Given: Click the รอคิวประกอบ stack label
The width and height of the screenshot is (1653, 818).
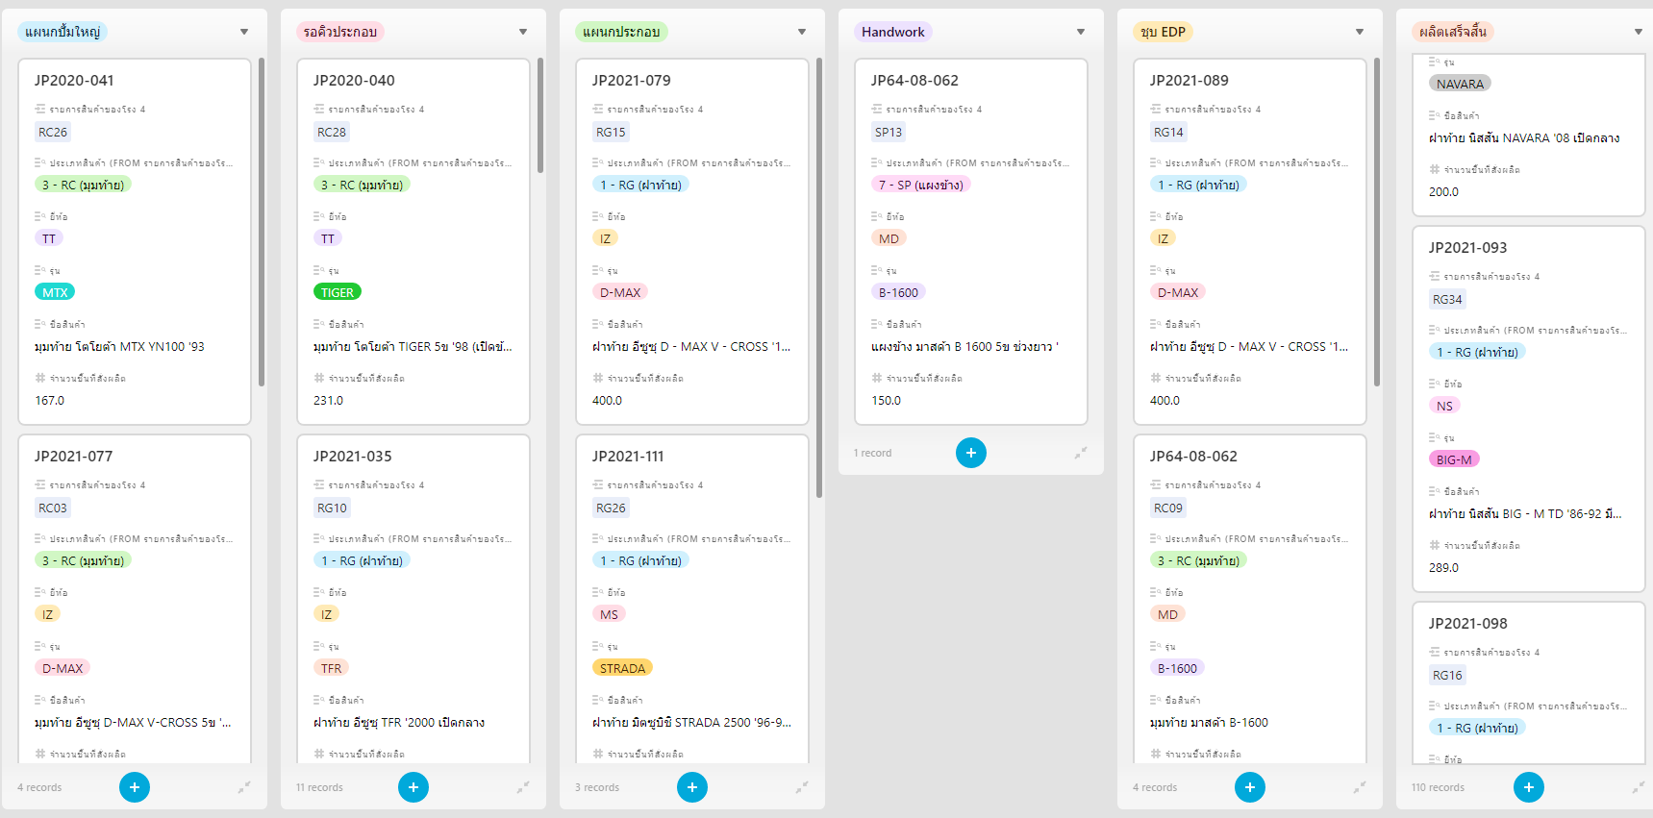Looking at the screenshot, I should [x=340, y=32].
